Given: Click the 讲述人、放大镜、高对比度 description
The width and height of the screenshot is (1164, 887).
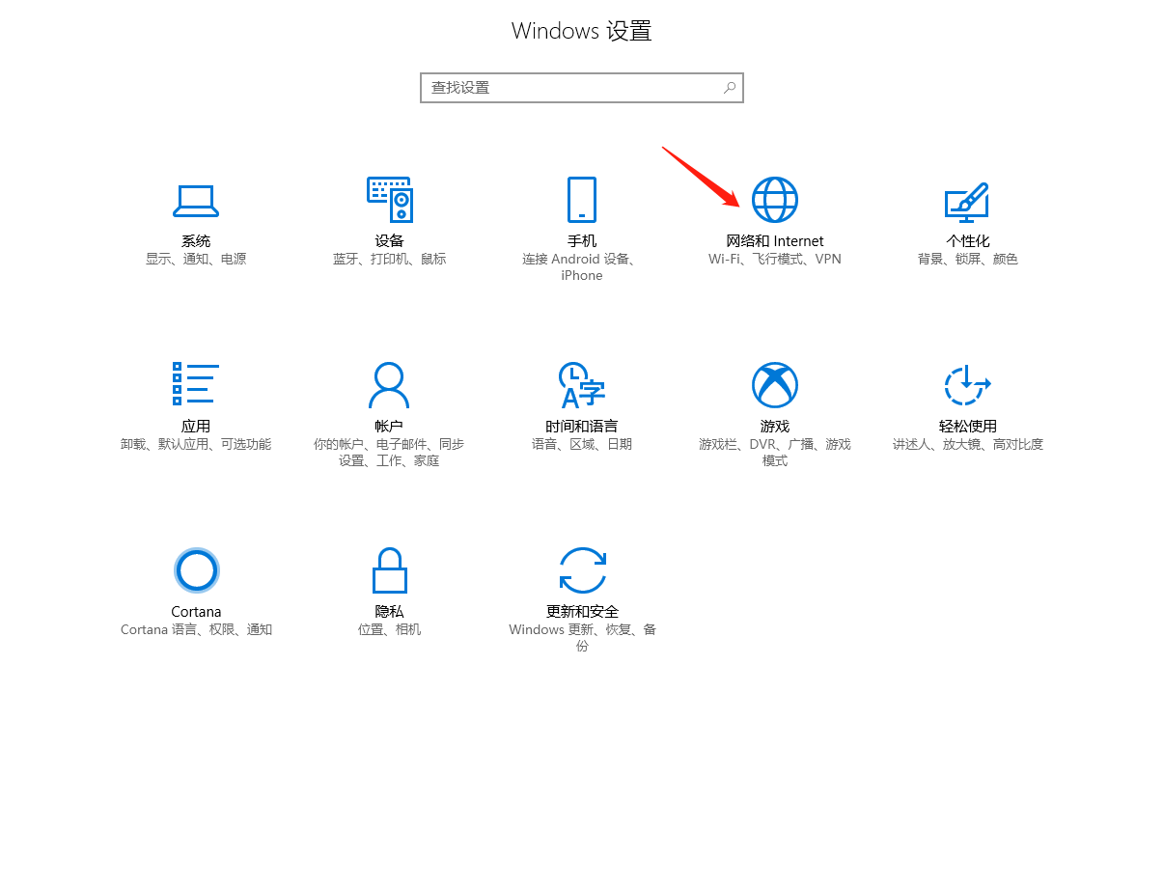Looking at the screenshot, I should coord(968,445).
